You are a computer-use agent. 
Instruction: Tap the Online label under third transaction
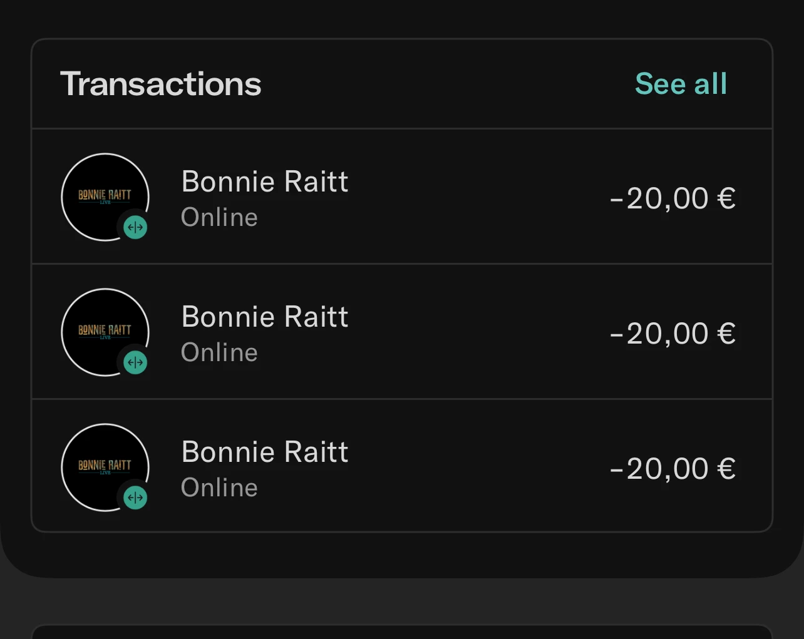219,488
